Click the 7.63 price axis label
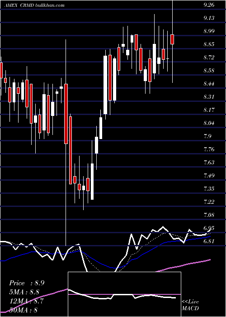This screenshot has height=317, width=226. tap(209, 163)
